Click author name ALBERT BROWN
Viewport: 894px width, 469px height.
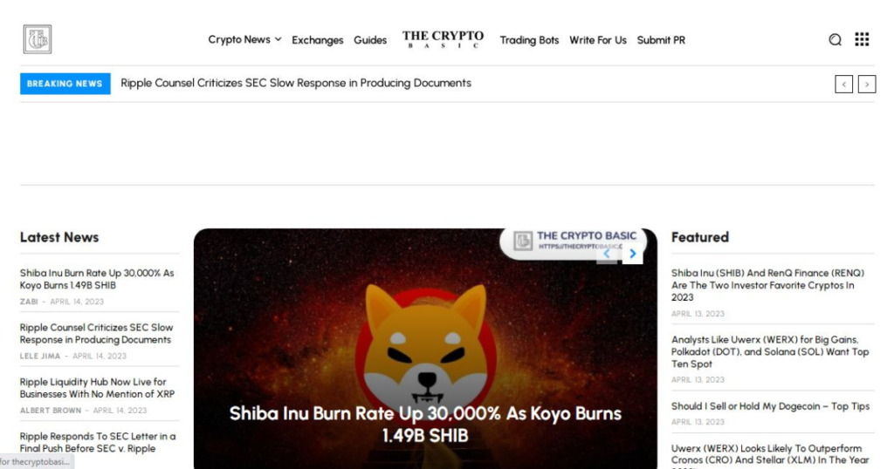click(51, 411)
